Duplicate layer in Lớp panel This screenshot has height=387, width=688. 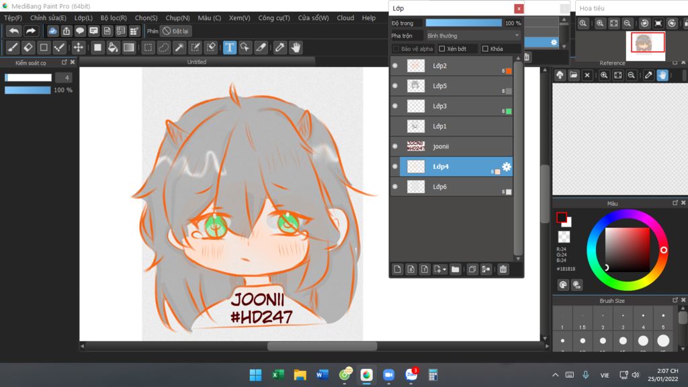pyautogui.click(x=472, y=269)
